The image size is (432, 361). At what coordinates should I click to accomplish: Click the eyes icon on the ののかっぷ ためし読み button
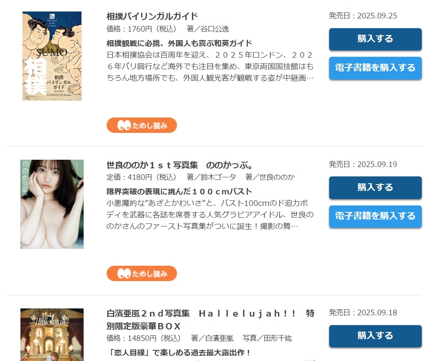124,273
